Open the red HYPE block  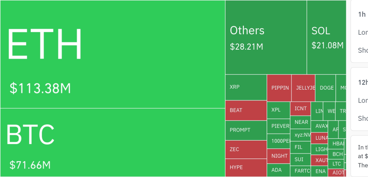[x=246, y=167]
